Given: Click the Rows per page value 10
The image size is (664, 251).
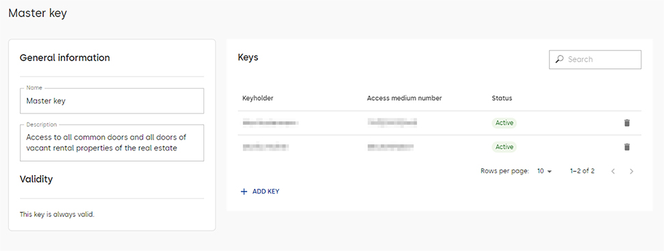Looking at the screenshot, I should [x=540, y=172].
